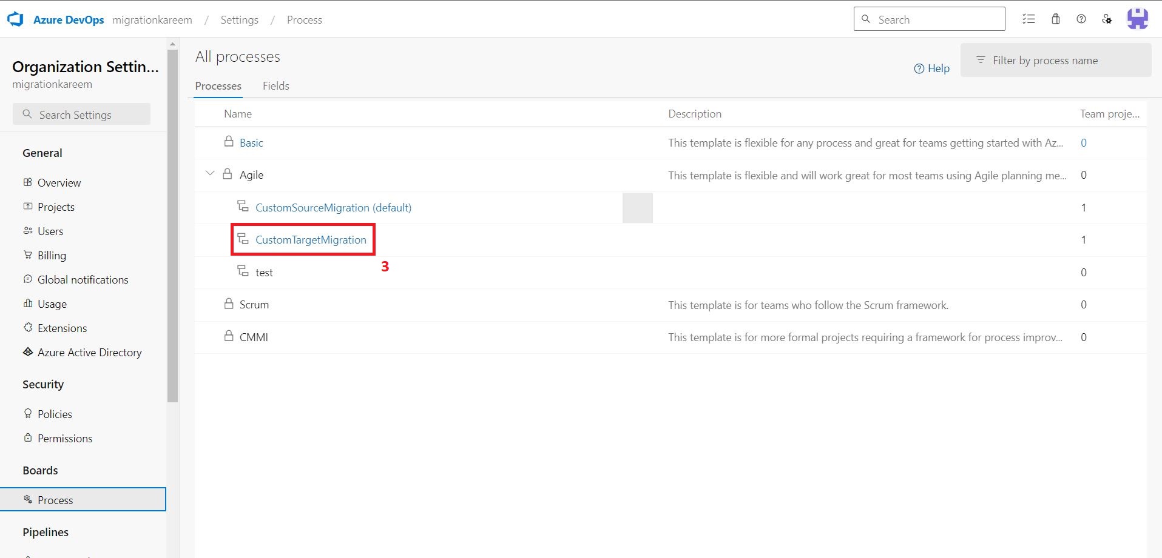Viewport: 1162px width, 558px height.
Task: Expand the Search Settings field
Action: point(81,114)
